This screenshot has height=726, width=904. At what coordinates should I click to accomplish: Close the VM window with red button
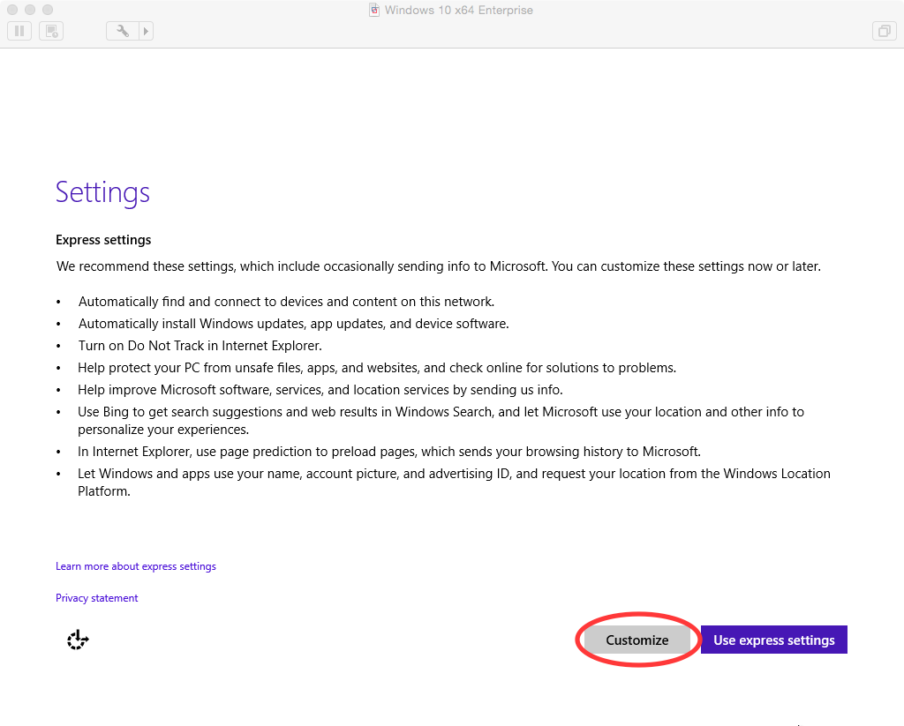[12, 10]
